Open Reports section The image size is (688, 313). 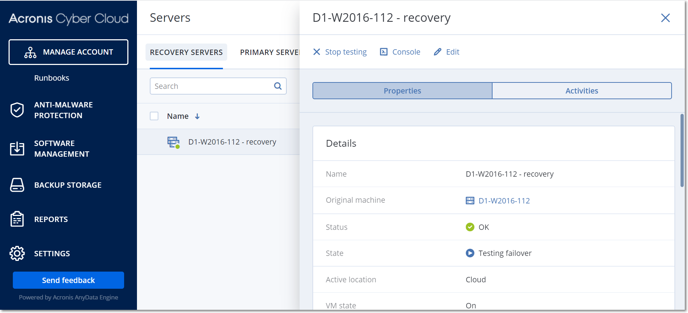tap(51, 219)
